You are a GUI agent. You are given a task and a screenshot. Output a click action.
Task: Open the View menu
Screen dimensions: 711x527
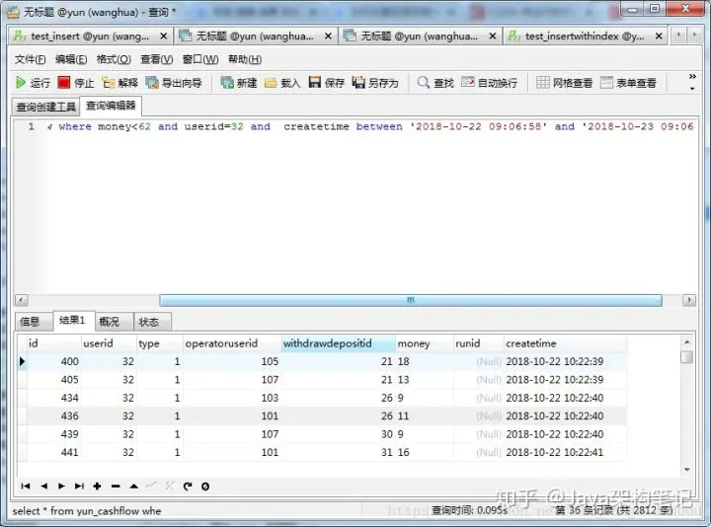tap(156, 59)
